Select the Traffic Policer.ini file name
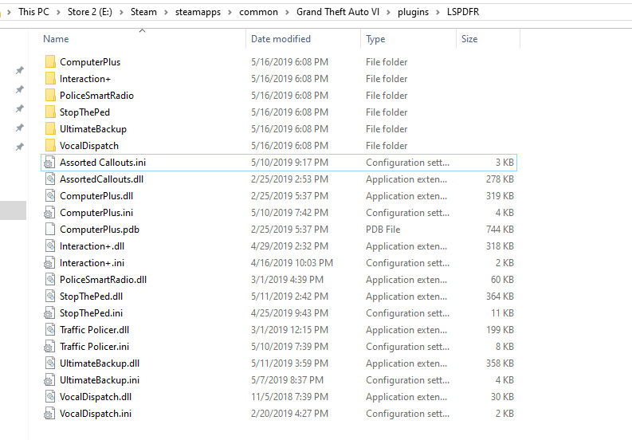The width and height of the screenshot is (632, 440). click(94, 347)
